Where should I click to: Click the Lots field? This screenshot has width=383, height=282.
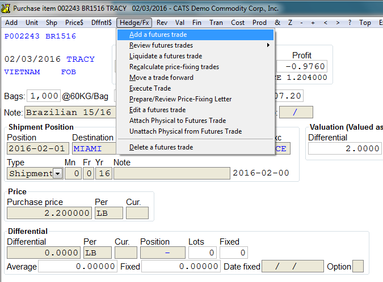(203, 253)
